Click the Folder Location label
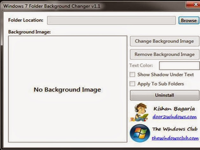Image resolution: width=200 pixels, height=150 pixels. click(x=26, y=20)
